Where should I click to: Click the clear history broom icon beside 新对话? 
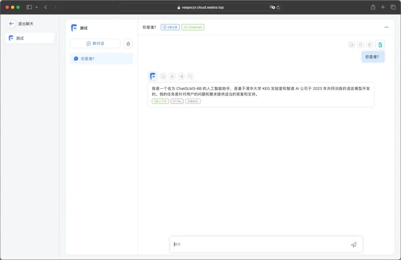coord(128,43)
